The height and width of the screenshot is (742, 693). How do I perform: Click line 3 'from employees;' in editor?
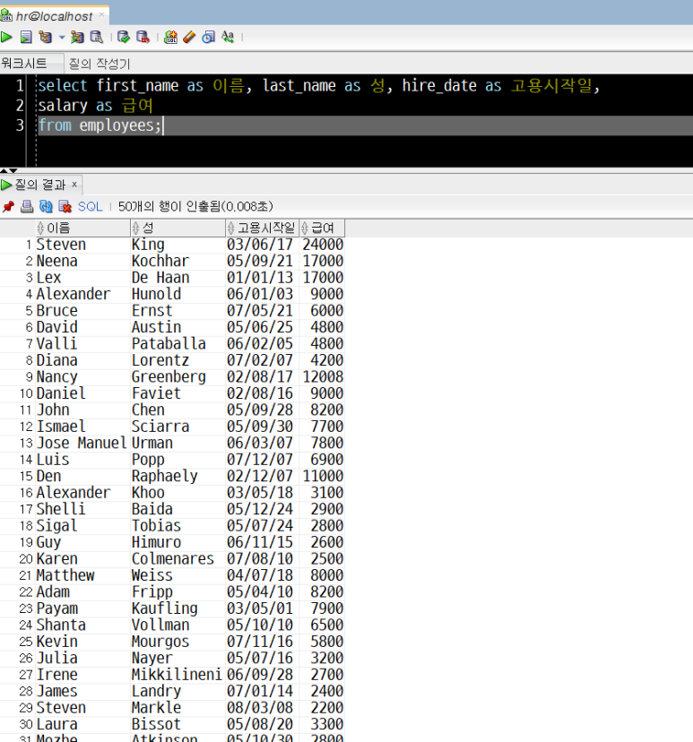100,125
